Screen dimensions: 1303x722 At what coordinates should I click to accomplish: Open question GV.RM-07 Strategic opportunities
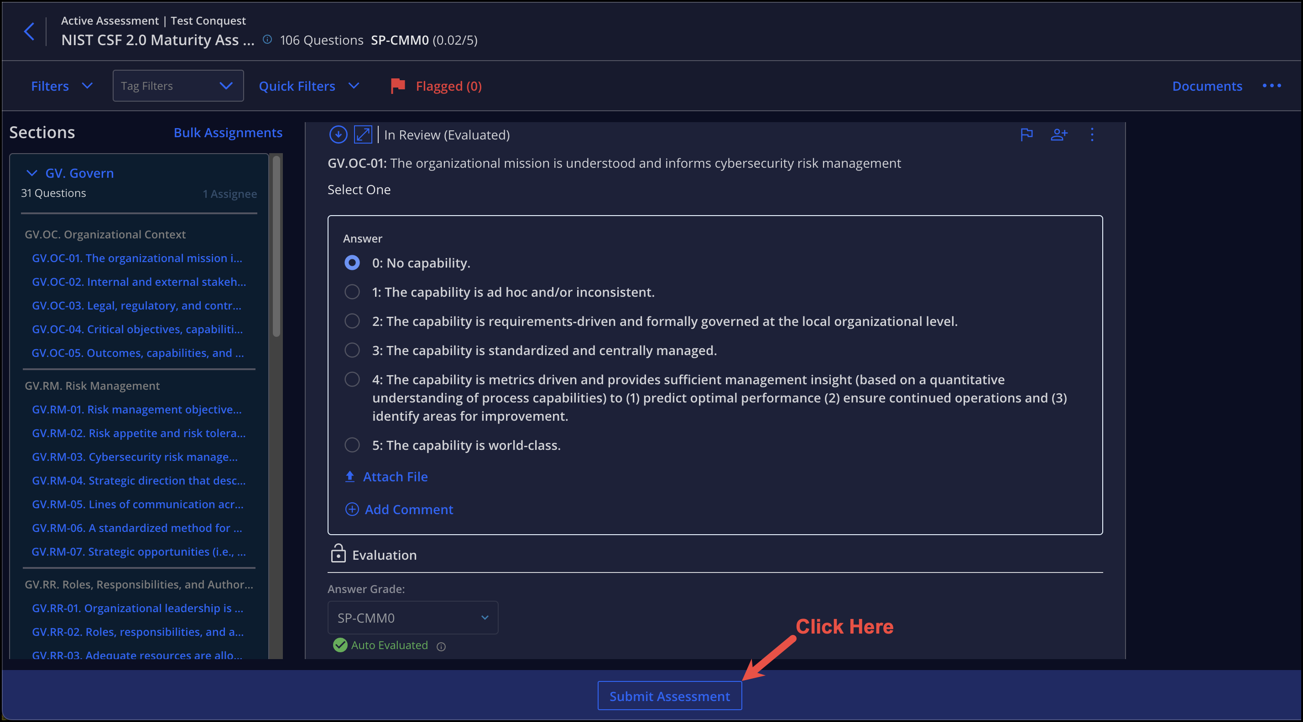coord(139,552)
